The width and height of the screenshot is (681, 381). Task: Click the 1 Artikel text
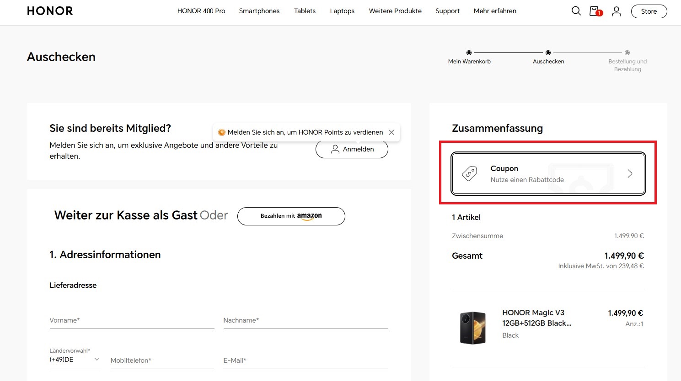(x=466, y=217)
